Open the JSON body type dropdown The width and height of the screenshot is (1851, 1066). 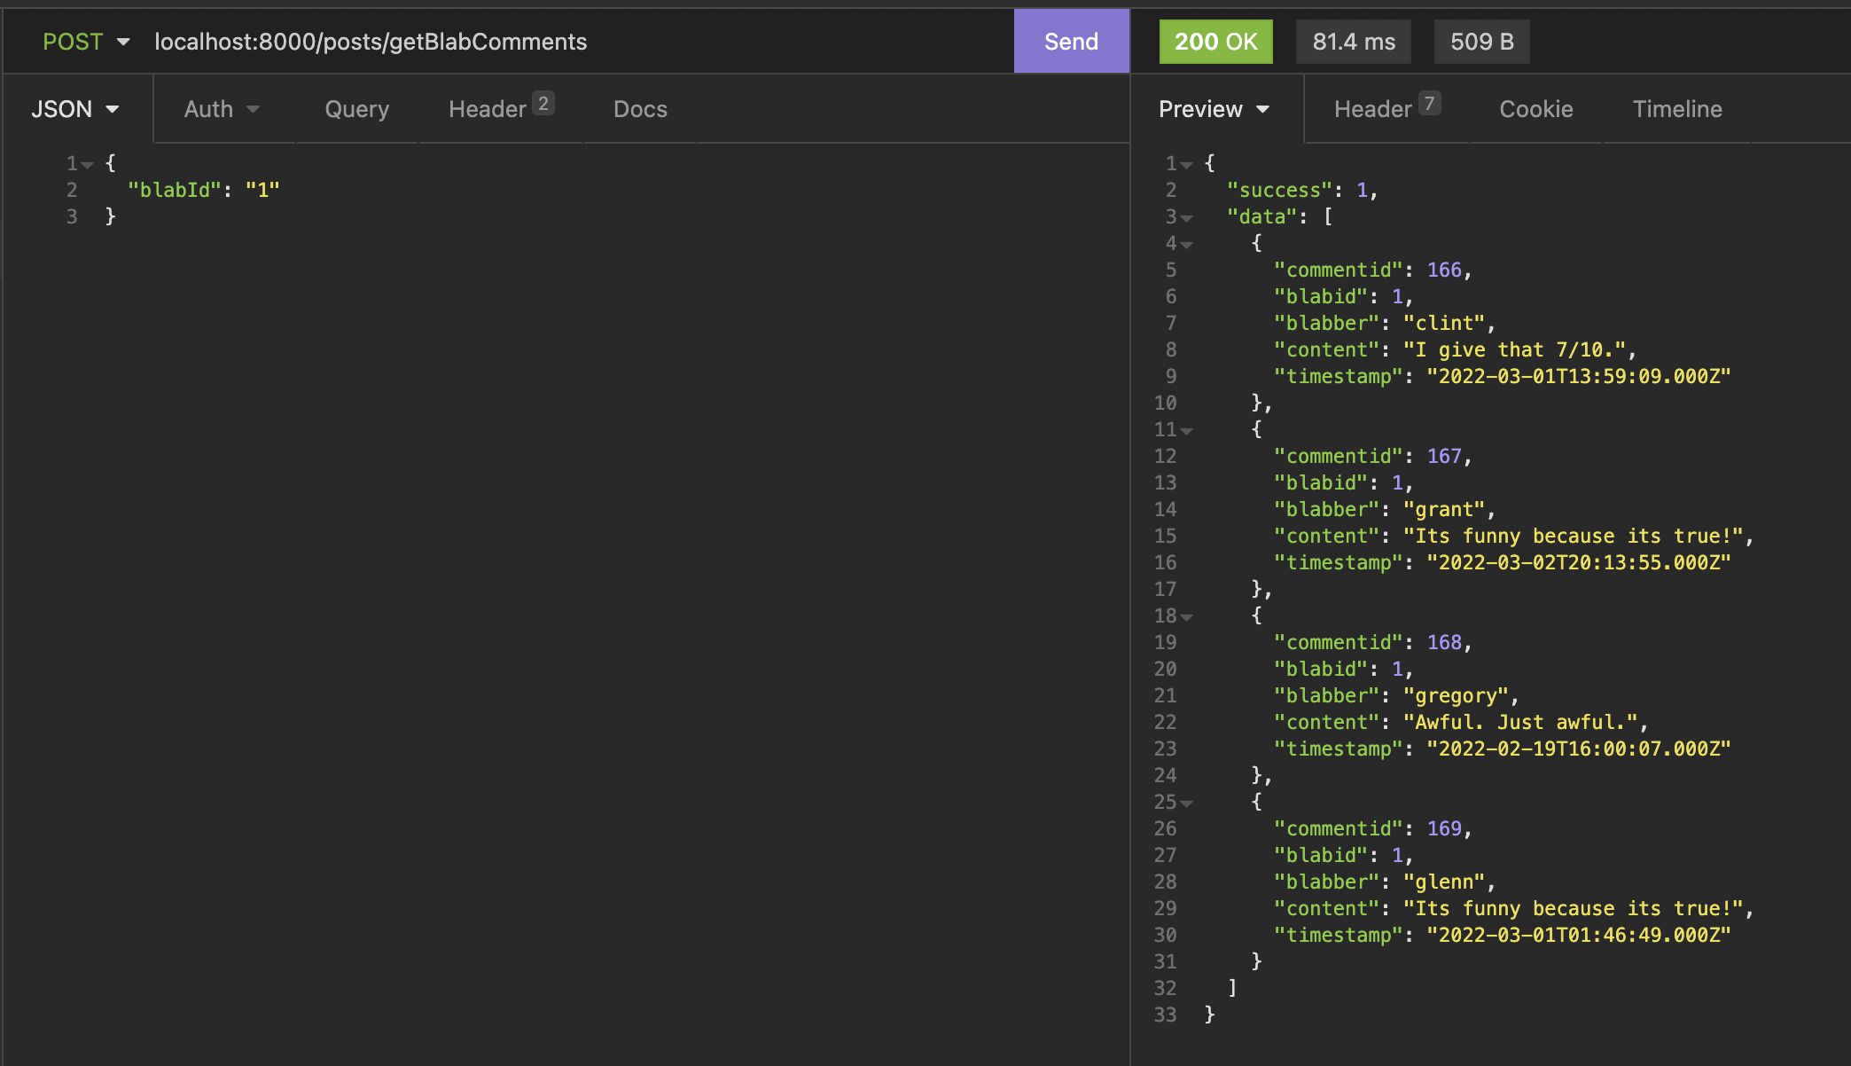tap(75, 109)
